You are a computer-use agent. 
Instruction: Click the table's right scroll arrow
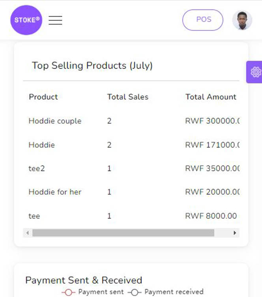click(x=235, y=233)
